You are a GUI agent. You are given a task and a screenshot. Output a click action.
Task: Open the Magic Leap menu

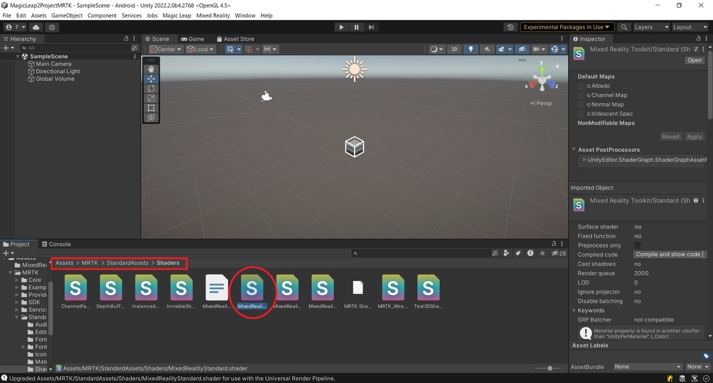pos(176,15)
